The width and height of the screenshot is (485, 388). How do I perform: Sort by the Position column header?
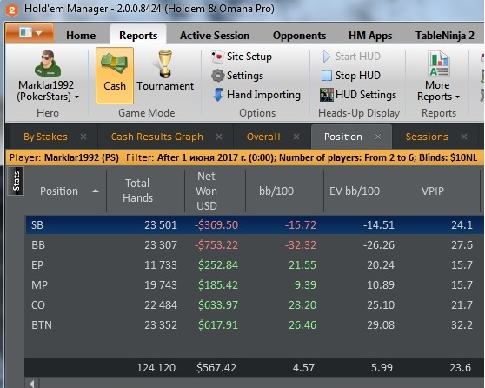point(59,191)
